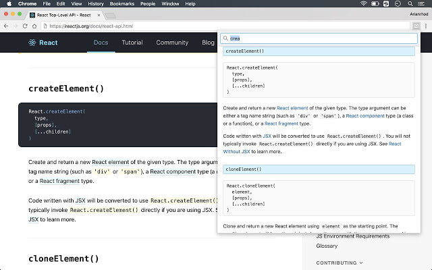Open a new tab button
Viewport: 432px width, 270px height.
tap(111, 16)
